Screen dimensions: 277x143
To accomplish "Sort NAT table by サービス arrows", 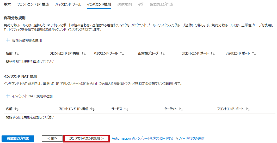I will 126,109.
